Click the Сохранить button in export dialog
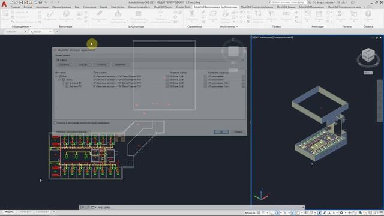384x216 pixels. coord(64,65)
